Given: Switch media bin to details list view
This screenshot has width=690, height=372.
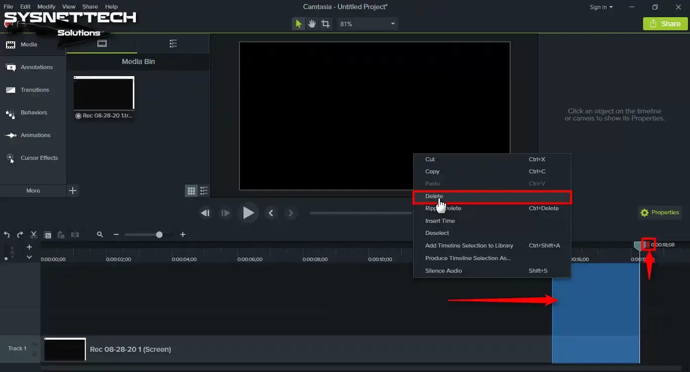Looking at the screenshot, I should click(x=204, y=191).
